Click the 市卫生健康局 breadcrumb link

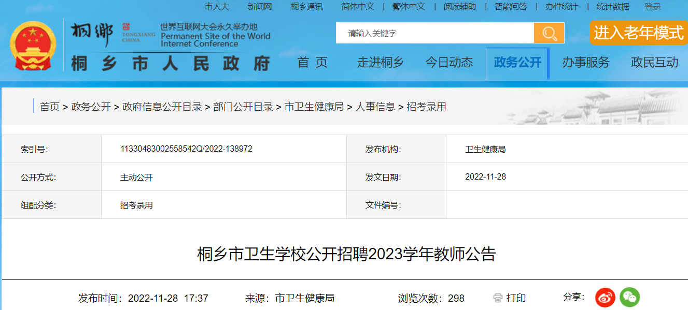click(314, 107)
